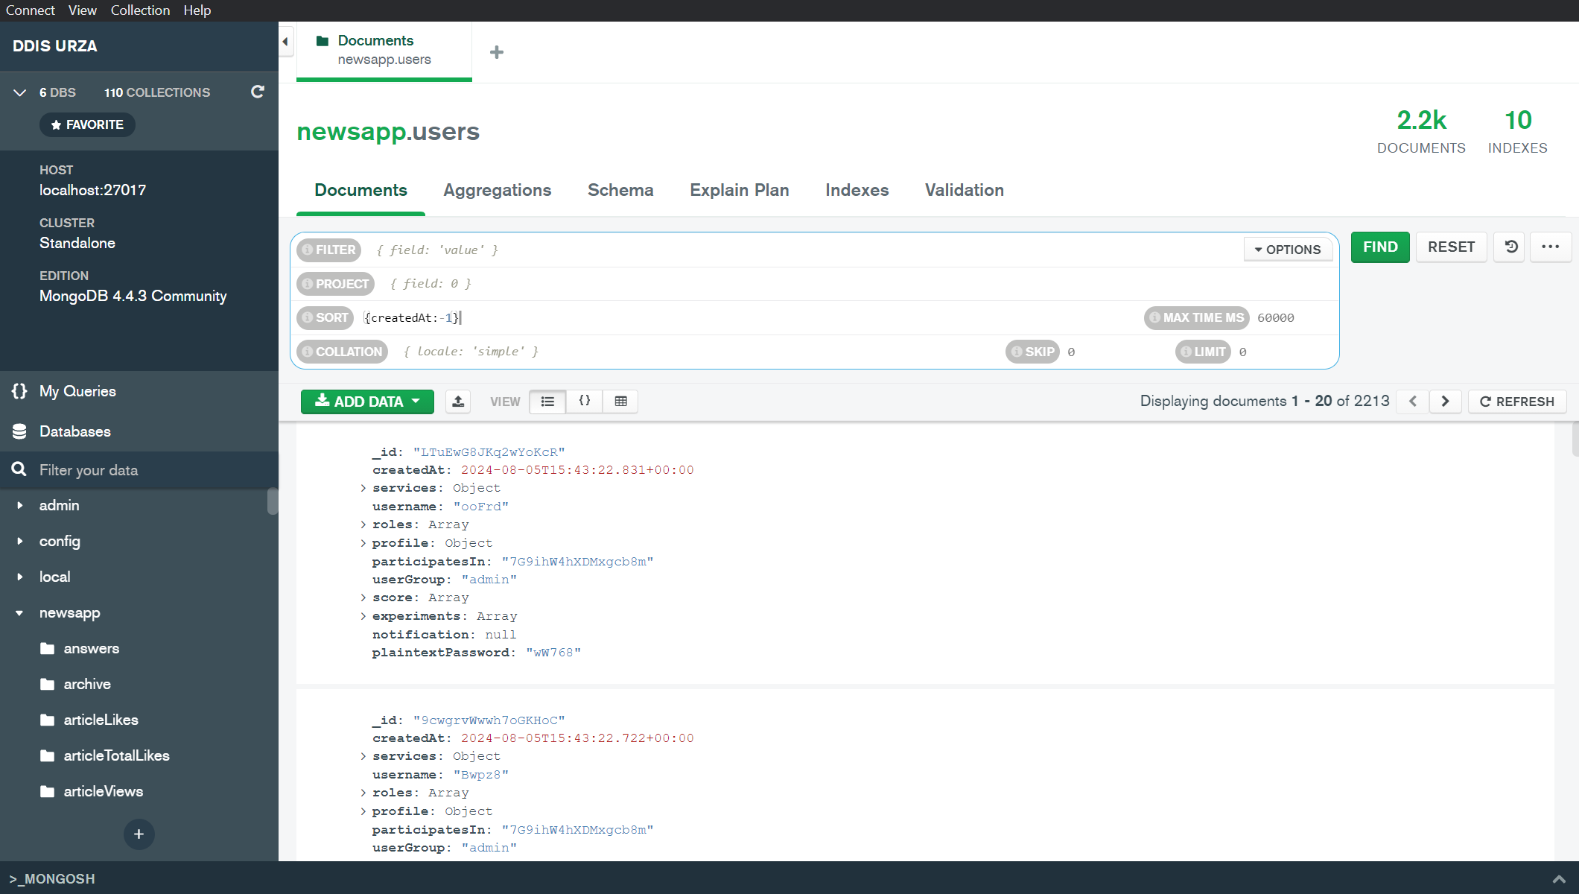Click the COLLATION info label
The width and height of the screenshot is (1579, 894).
342,352
